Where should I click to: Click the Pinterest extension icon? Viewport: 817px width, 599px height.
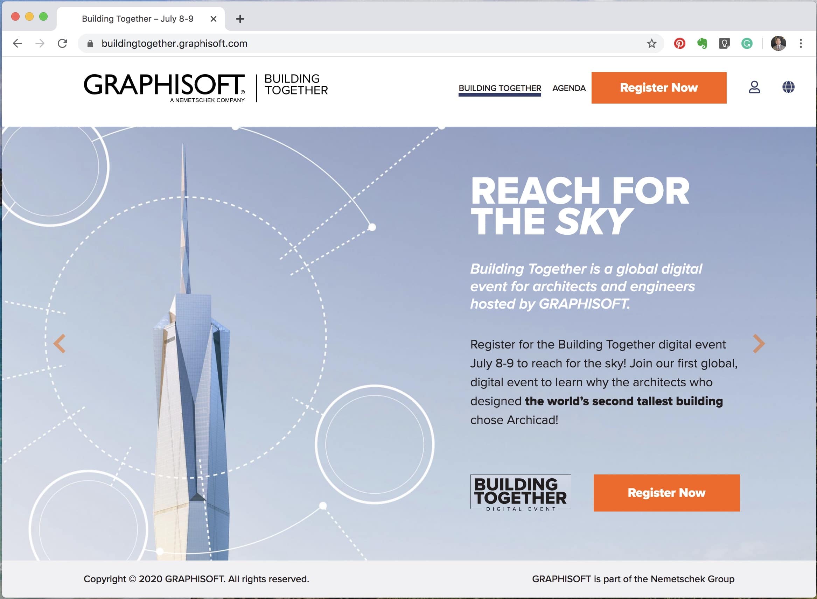pyautogui.click(x=679, y=43)
